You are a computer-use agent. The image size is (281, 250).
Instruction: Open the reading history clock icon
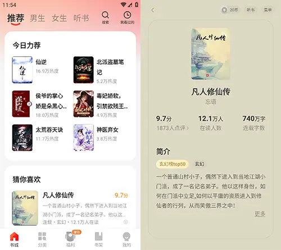[x=127, y=15]
